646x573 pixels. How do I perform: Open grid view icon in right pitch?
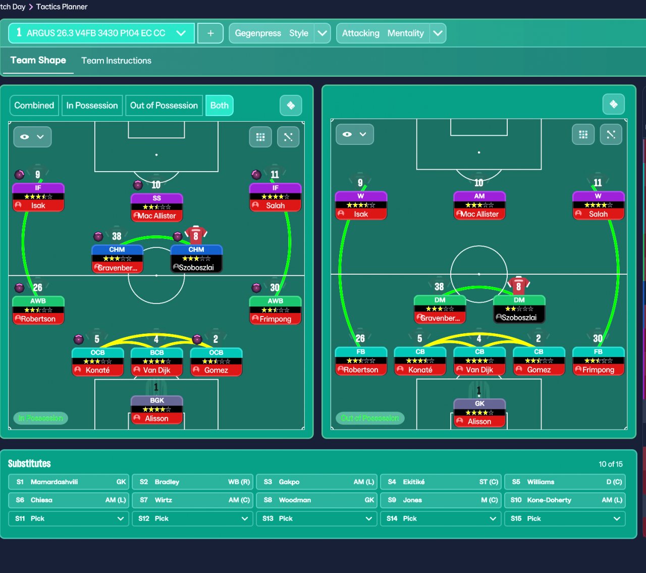tap(583, 134)
